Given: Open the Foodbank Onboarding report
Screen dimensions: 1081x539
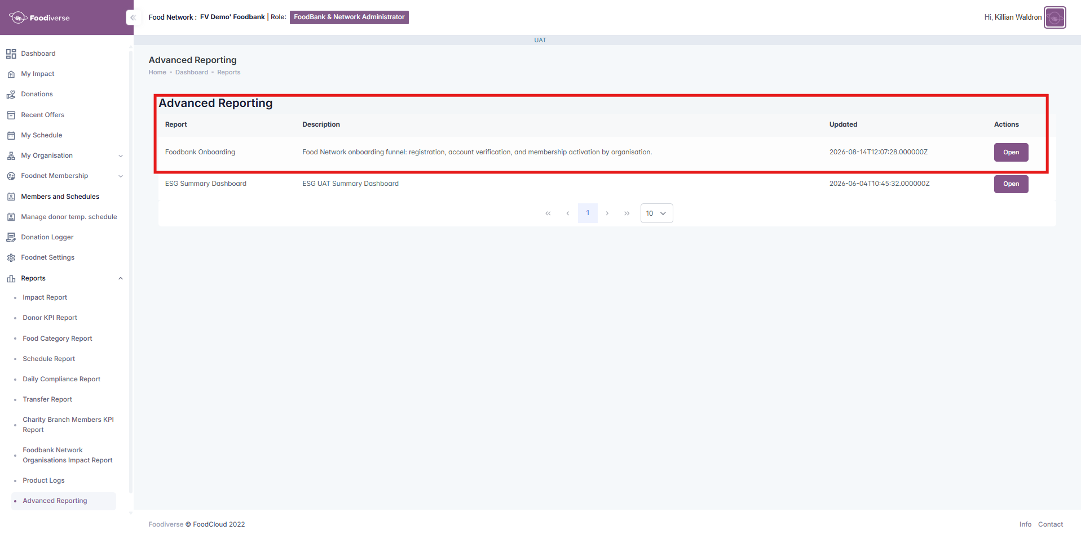Looking at the screenshot, I should pos(1011,152).
